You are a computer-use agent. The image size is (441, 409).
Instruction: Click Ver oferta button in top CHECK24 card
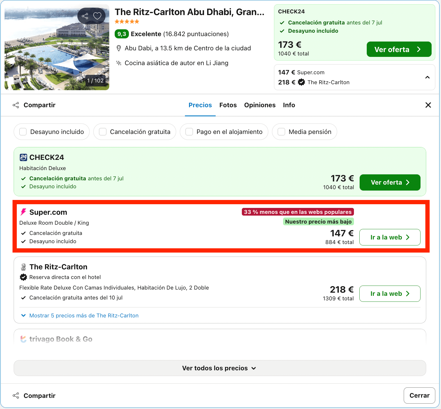click(399, 49)
